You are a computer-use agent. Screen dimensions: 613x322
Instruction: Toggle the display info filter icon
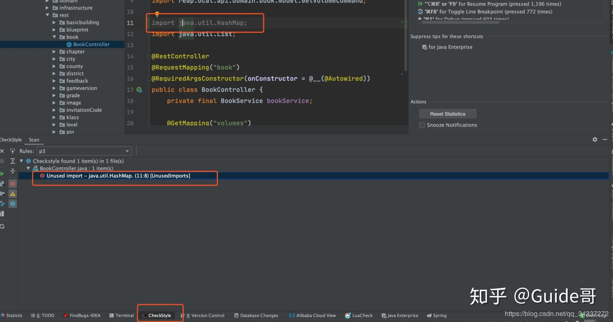click(13, 204)
